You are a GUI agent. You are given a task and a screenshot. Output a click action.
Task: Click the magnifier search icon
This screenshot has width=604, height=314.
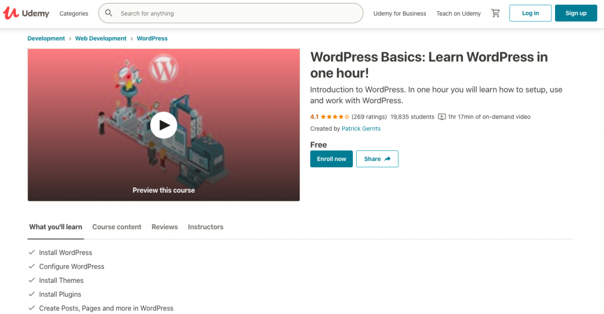(x=109, y=13)
